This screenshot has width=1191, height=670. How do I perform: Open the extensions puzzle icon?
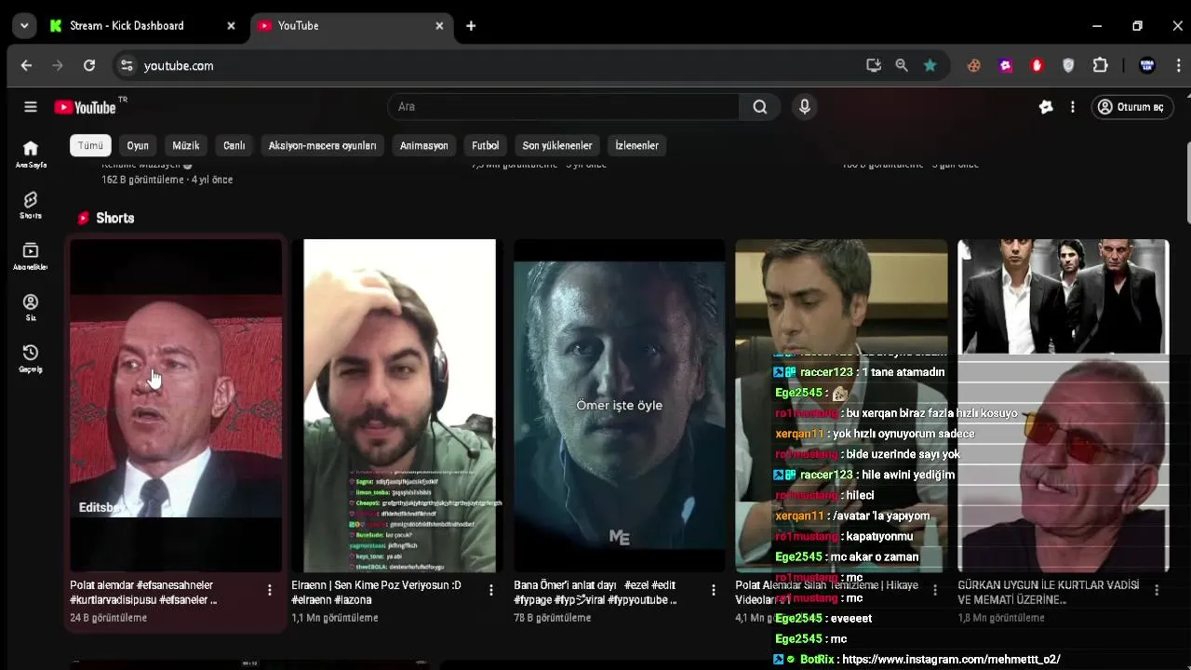click(1100, 65)
